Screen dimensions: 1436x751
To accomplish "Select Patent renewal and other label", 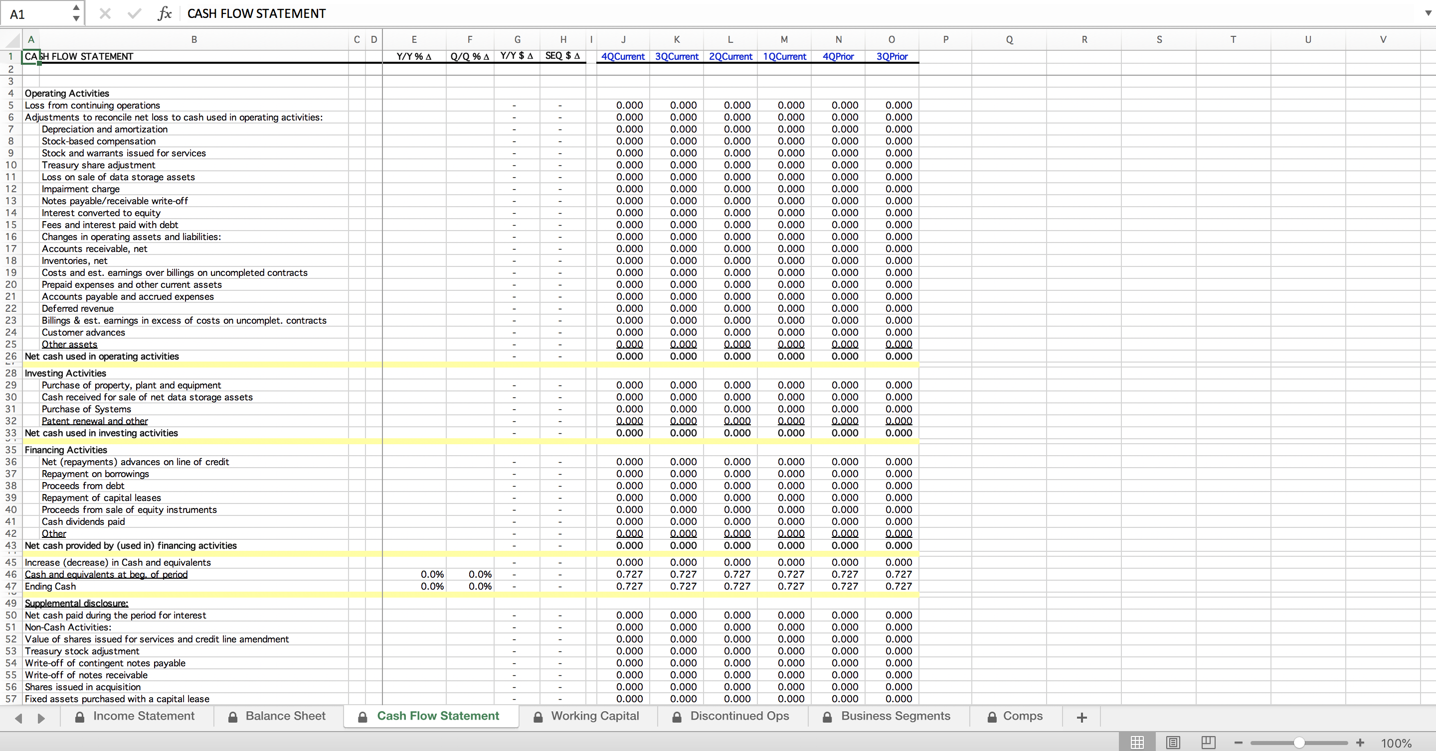I will (x=95, y=421).
